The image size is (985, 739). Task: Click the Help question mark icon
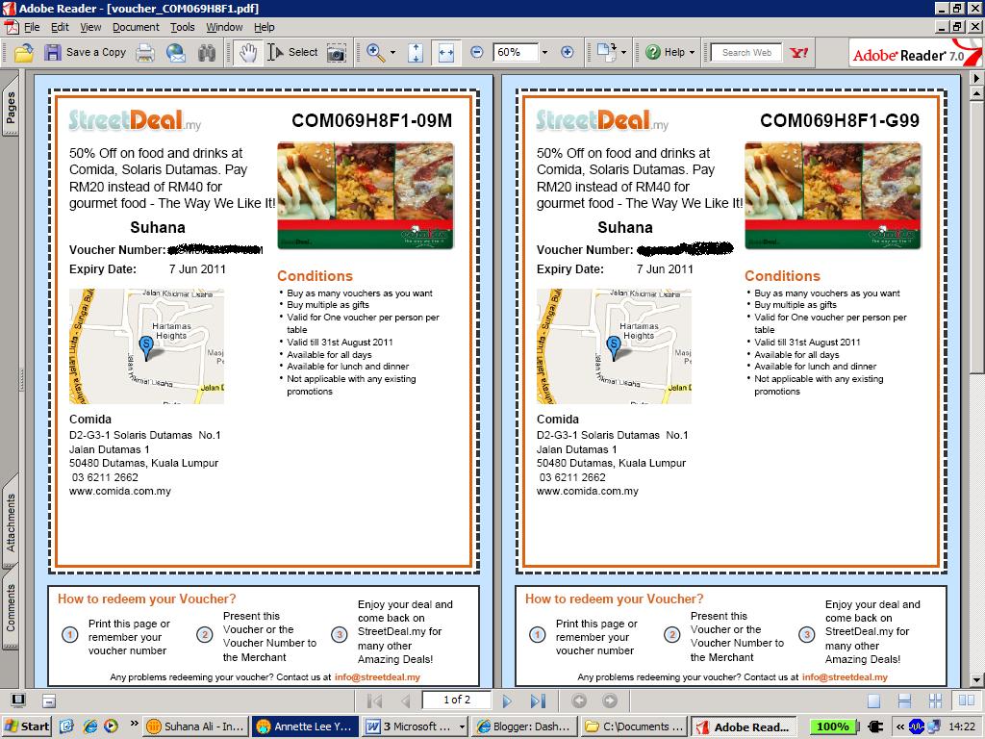click(653, 52)
